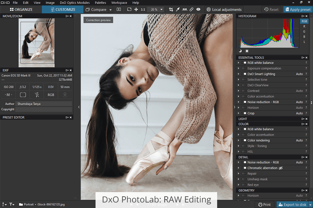Open the DETAIL palette menu icon
This screenshot has width=313, height=208.
(x=303, y=157)
